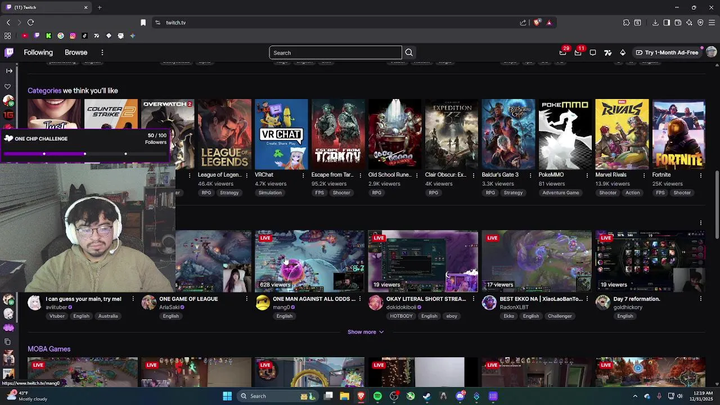Open the Following tab
The height and width of the screenshot is (405, 720).
[x=38, y=52]
